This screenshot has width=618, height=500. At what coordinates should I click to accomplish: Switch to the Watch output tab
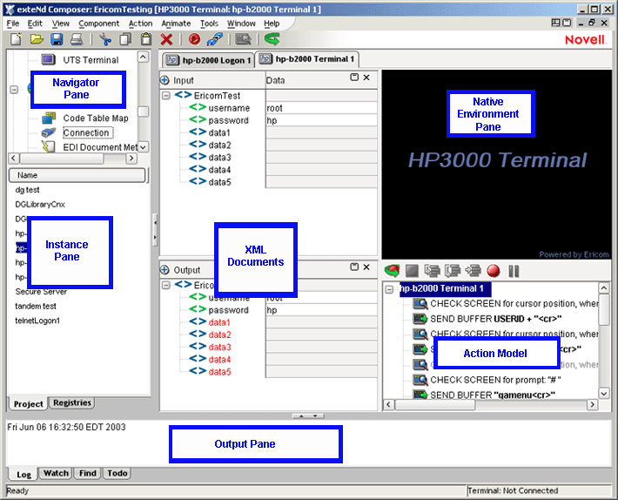(56, 473)
